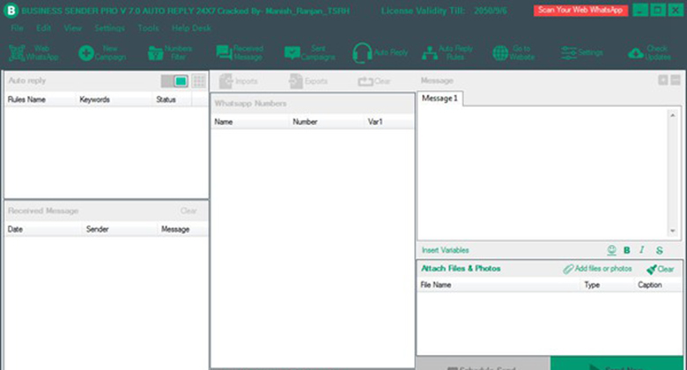Image resolution: width=687 pixels, height=370 pixels.
Task: Click the green B application logo
Action: pyautogui.click(x=10, y=11)
